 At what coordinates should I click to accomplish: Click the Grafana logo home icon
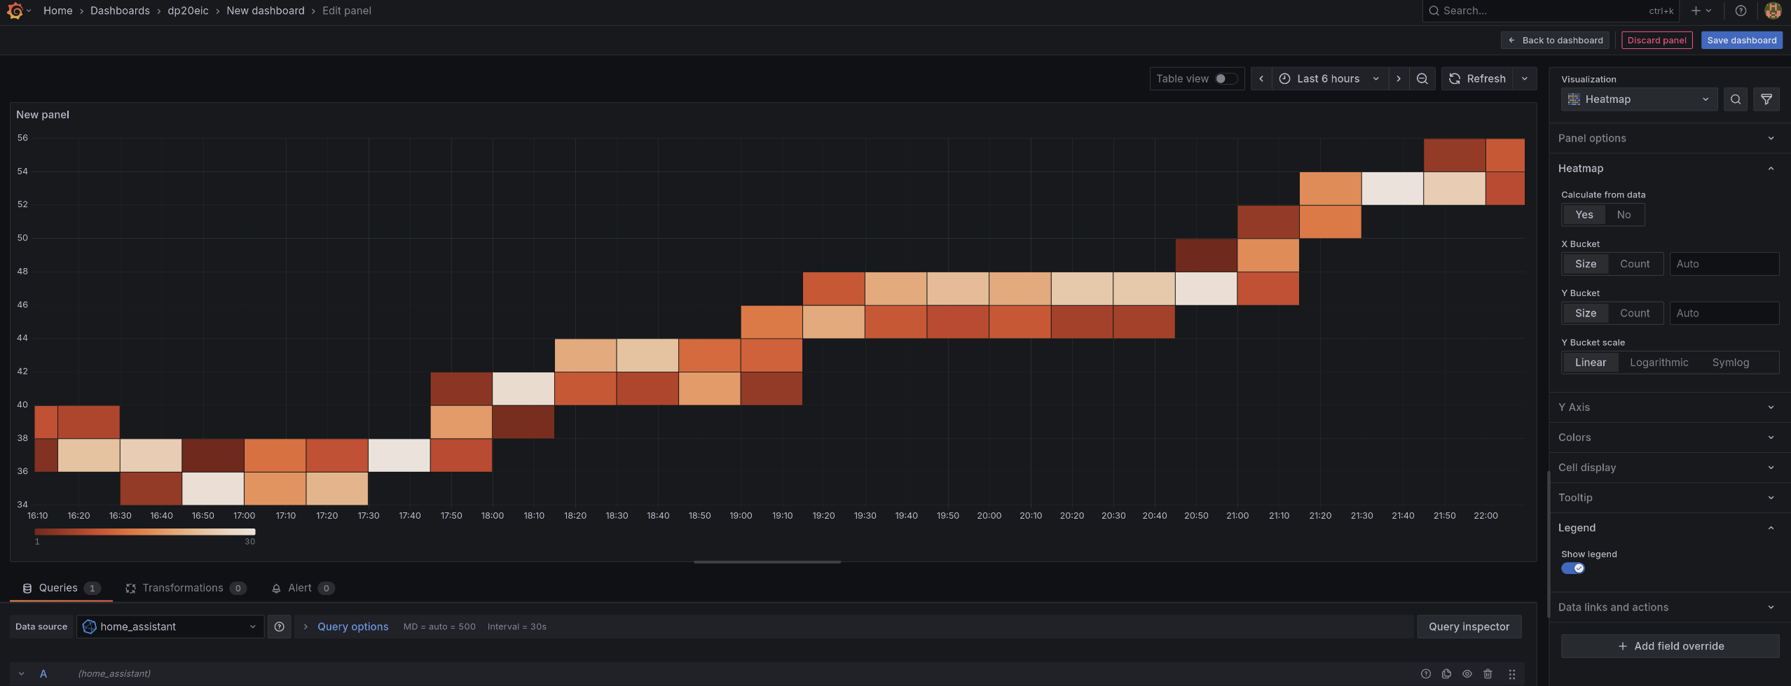tap(15, 10)
